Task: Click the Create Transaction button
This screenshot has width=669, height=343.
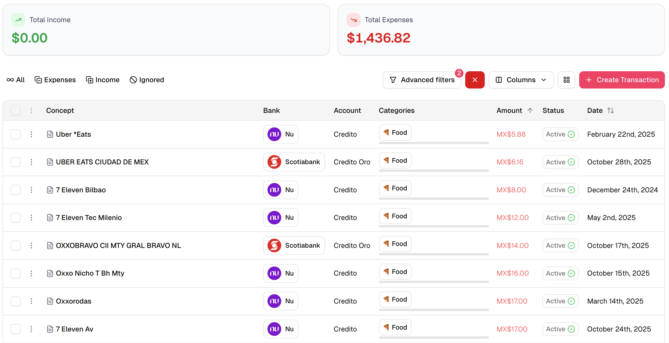Action: tap(622, 80)
